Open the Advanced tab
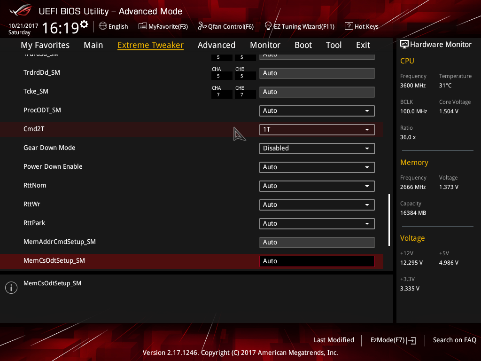This screenshot has width=481, height=361. pos(217,45)
